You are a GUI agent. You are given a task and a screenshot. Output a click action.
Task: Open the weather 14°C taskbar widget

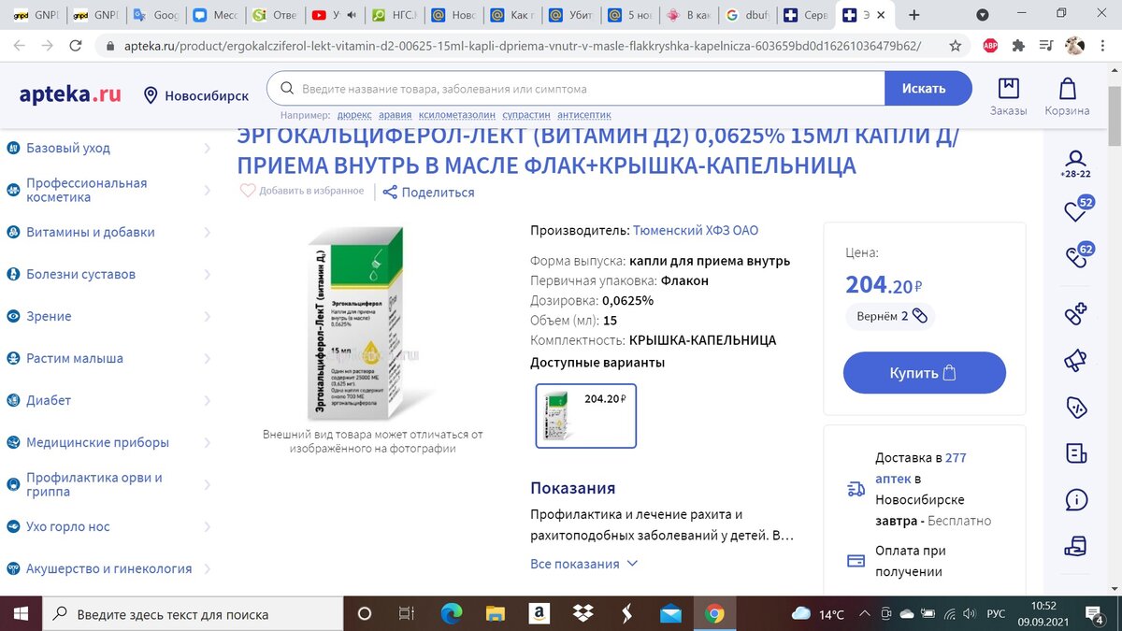[818, 614]
